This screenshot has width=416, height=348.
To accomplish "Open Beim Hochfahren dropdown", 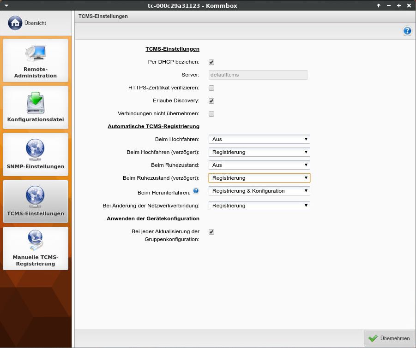I will click(259, 139).
